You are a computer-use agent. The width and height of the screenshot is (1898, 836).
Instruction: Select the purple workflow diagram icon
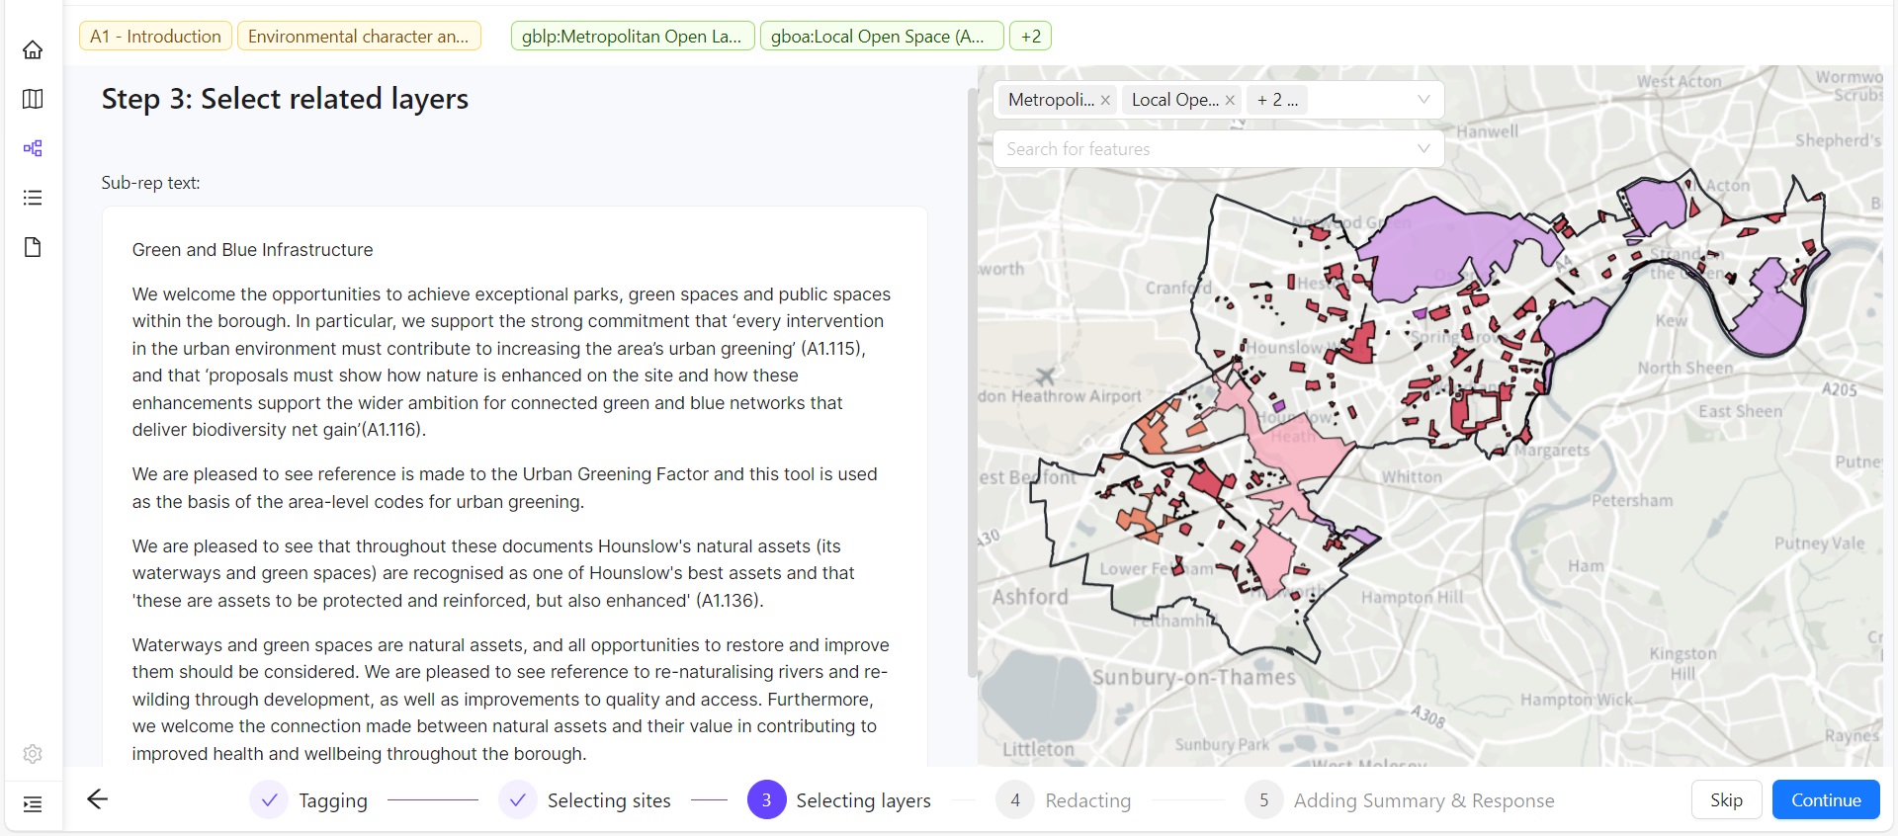pyautogui.click(x=33, y=148)
